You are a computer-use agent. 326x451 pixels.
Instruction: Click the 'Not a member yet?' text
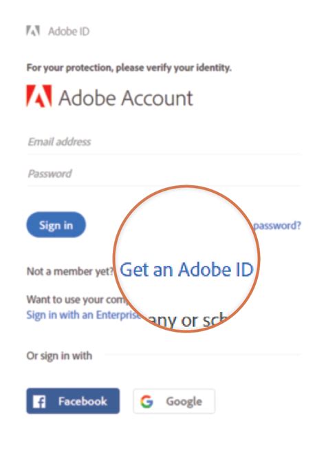tap(70, 271)
